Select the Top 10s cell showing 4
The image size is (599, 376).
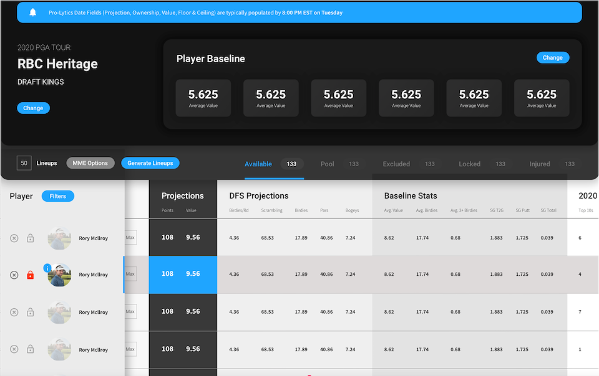[580, 274]
